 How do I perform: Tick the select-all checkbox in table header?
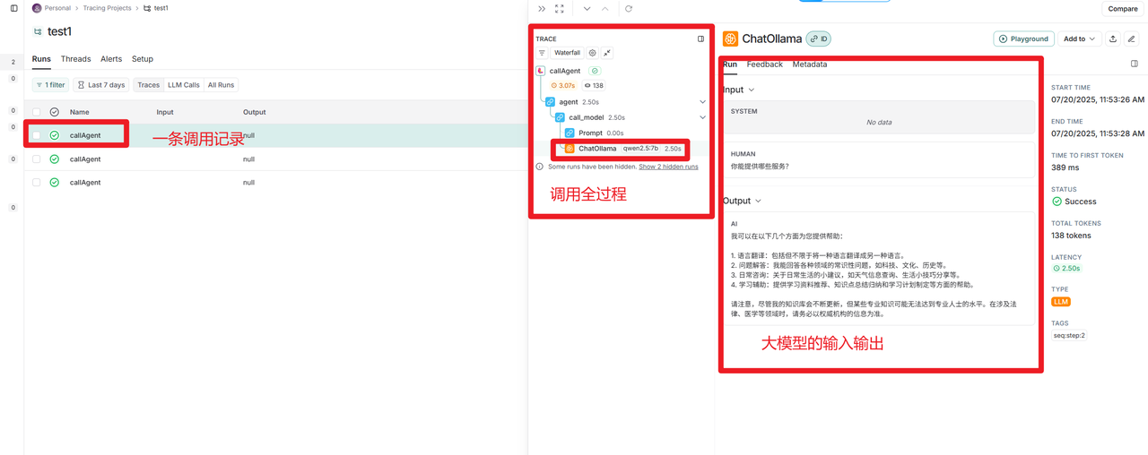coord(37,112)
